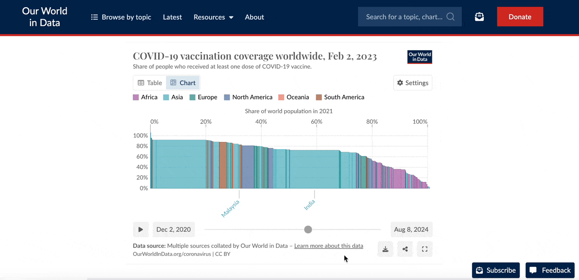Enter fullscreen mode for the chart
The height and width of the screenshot is (280, 579).
[424, 249]
